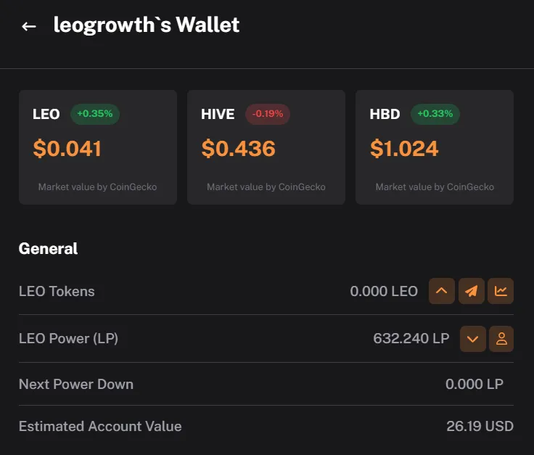Click the LEO +0.35% change badge
Screen dimensions: 534x455
[x=94, y=114]
